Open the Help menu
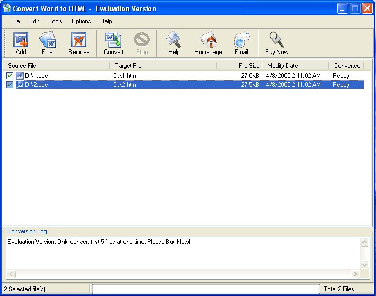376x296 pixels. pyautogui.click(x=106, y=21)
